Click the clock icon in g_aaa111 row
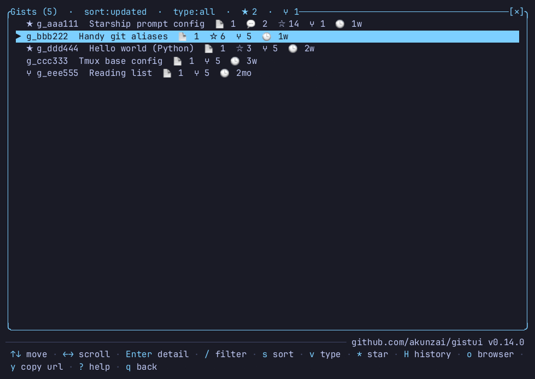The width and height of the screenshot is (535, 379). tap(340, 24)
